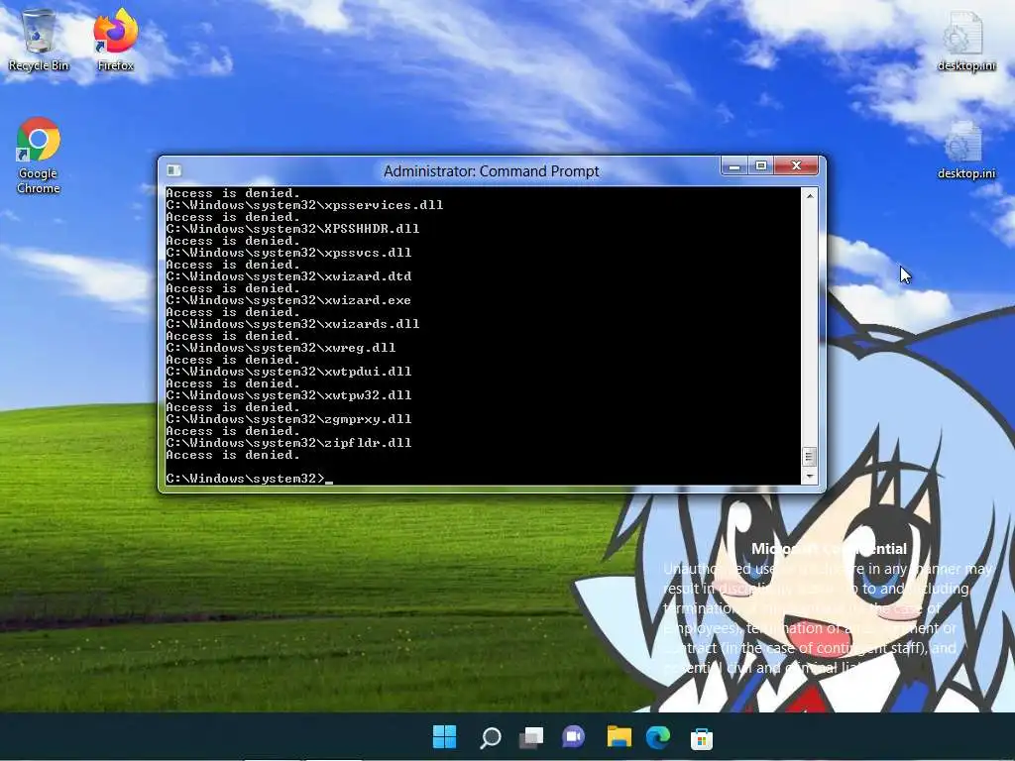Viewport: 1015px width, 761px height.
Task: Open Microsoft Store from the taskbar
Action: [701, 737]
